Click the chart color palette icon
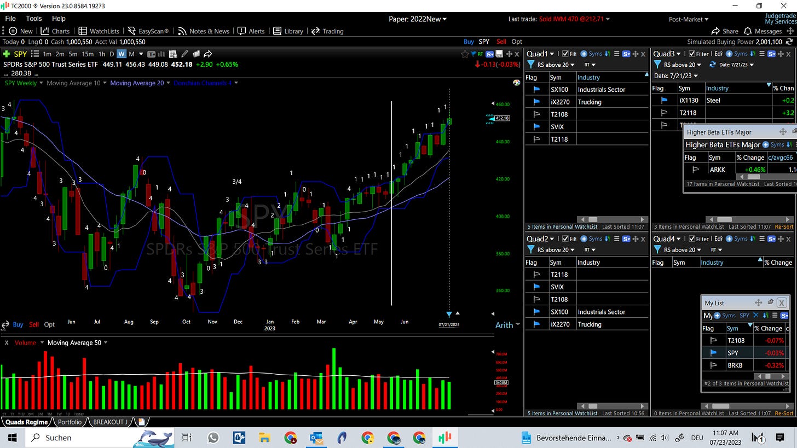 coord(516,83)
